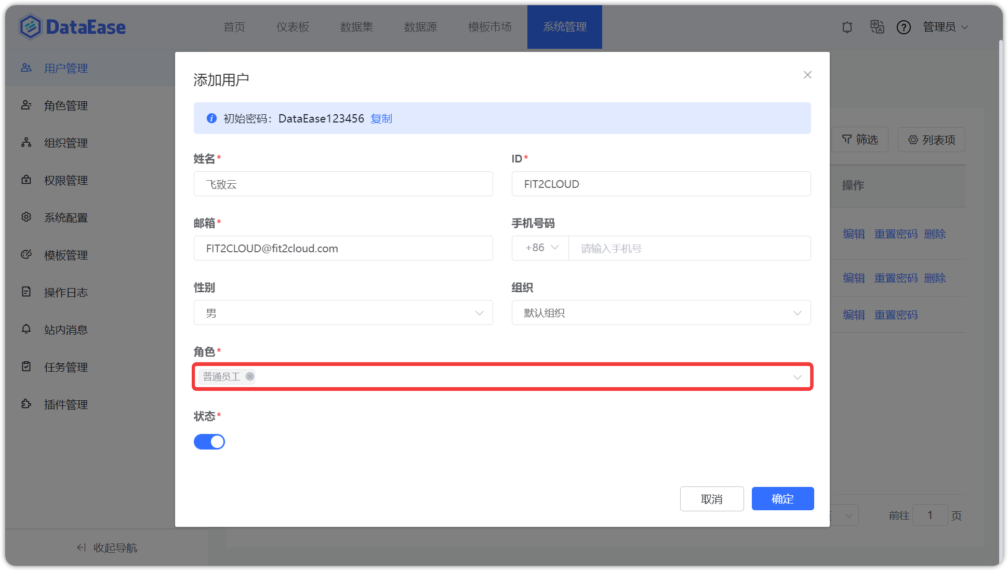The width and height of the screenshot is (1008, 571).
Task: Click the 角色管理 sidebar icon
Action: (x=26, y=105)
